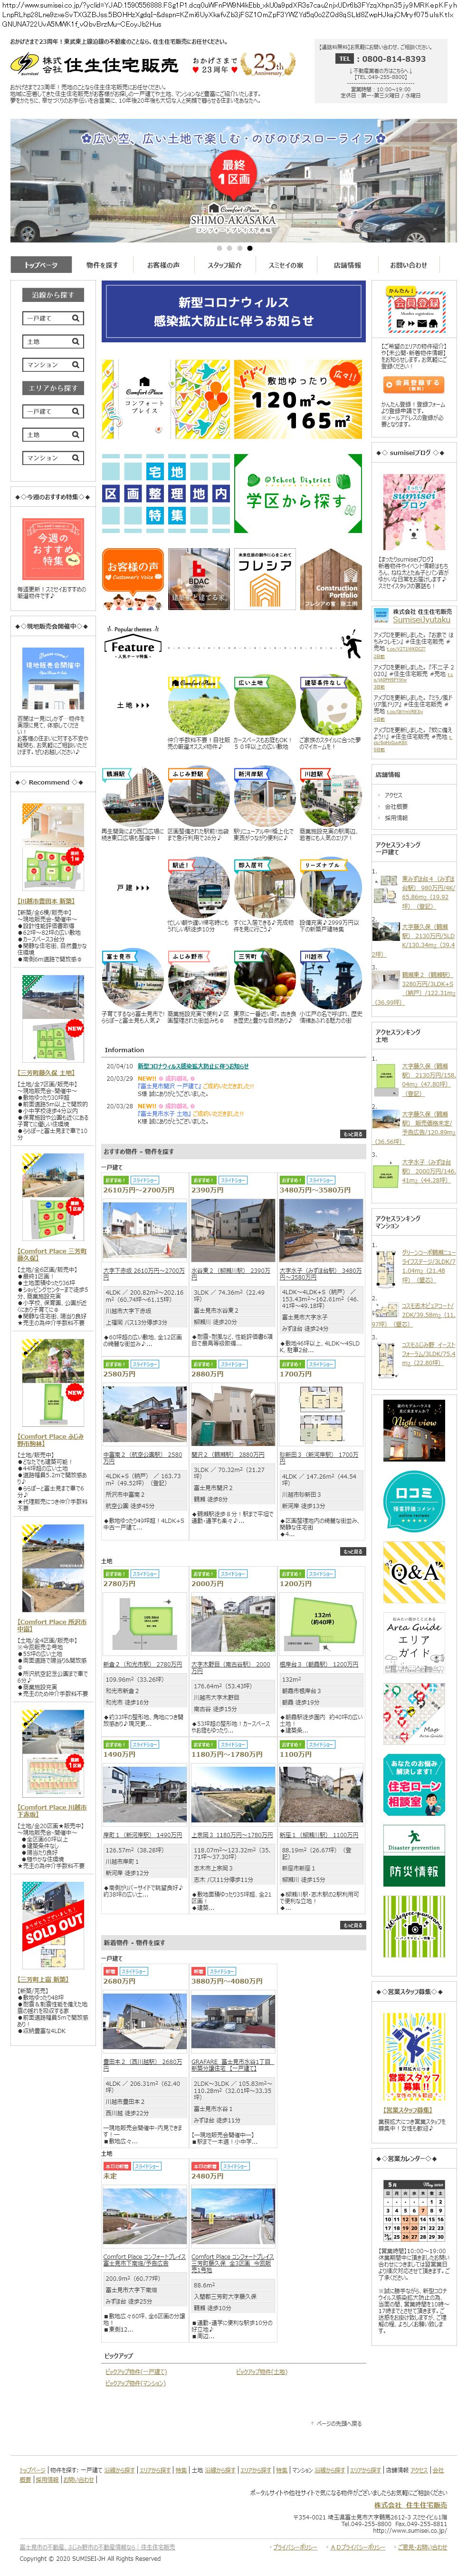Viewport: 467px width, 2576px height.
Task: Click the magnifier icon beside 一戸建て under 沿線から探す
Action: (x=75, y=318)
